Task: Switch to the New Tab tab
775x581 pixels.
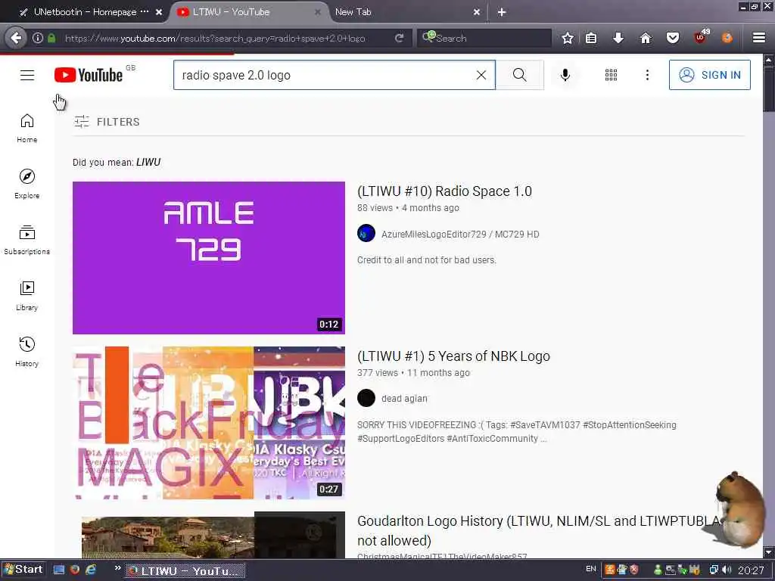Action: pyautogui.click(x=353, y=12)
